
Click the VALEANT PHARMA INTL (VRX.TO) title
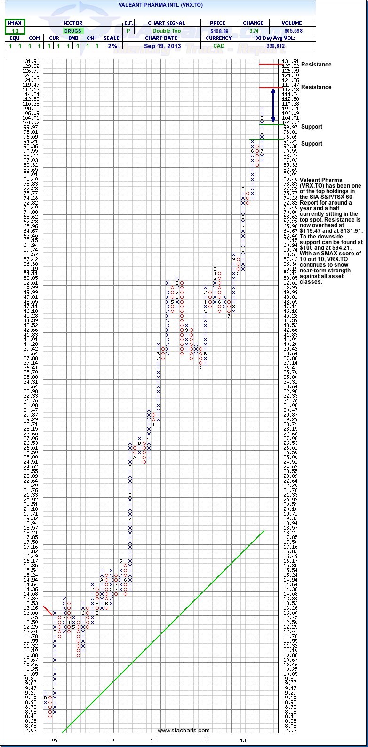tap(160, 4)
